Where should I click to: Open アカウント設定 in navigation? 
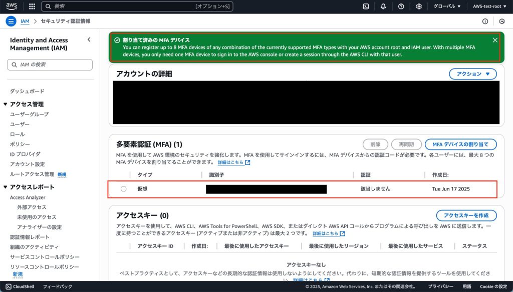click(28, 164)
